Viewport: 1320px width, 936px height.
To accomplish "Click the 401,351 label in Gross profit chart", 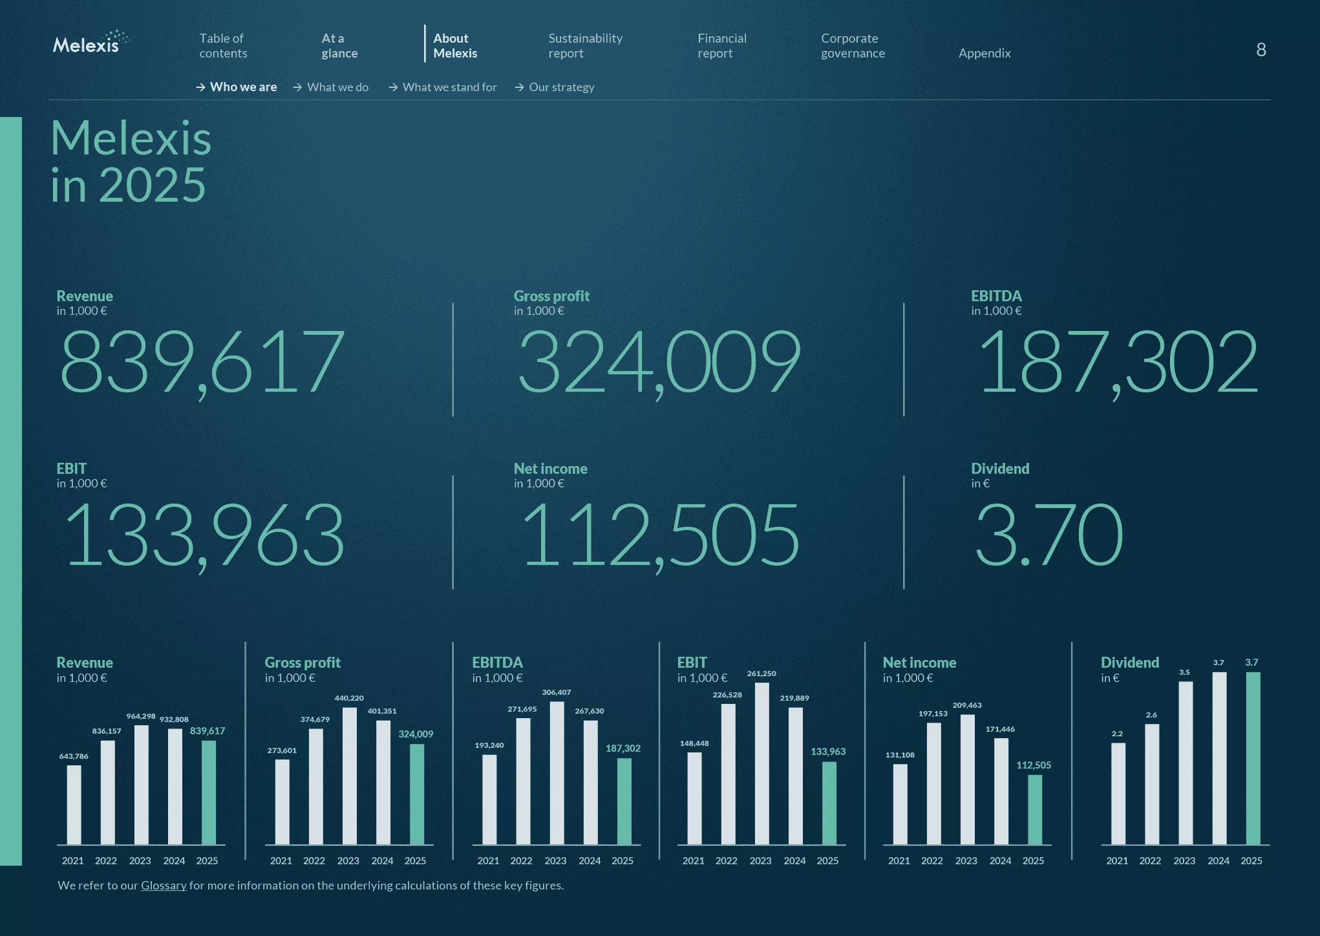I will (382, 711).
